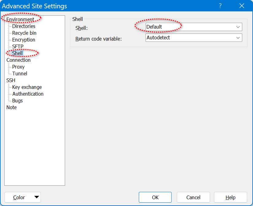Show the Tunnel settings page
The width and height of the screenshot is (253, 206).
coord(20,73)
